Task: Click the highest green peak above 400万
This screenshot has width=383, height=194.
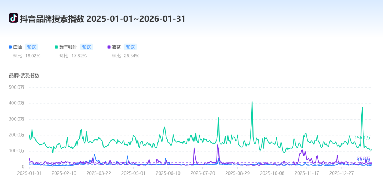Action: pos(252,102)
